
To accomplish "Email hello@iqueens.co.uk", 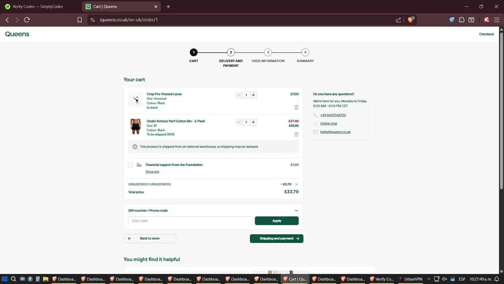I will (335, 132).
